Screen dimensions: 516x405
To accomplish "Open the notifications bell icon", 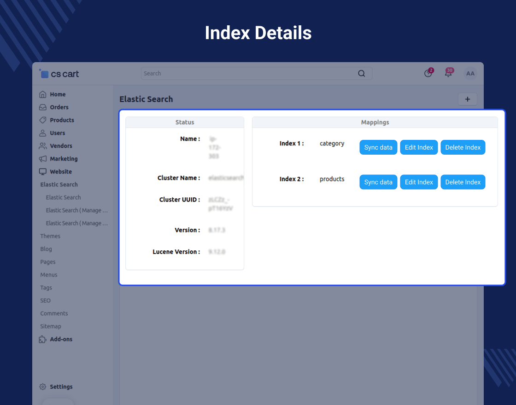I will pos(448,73).
